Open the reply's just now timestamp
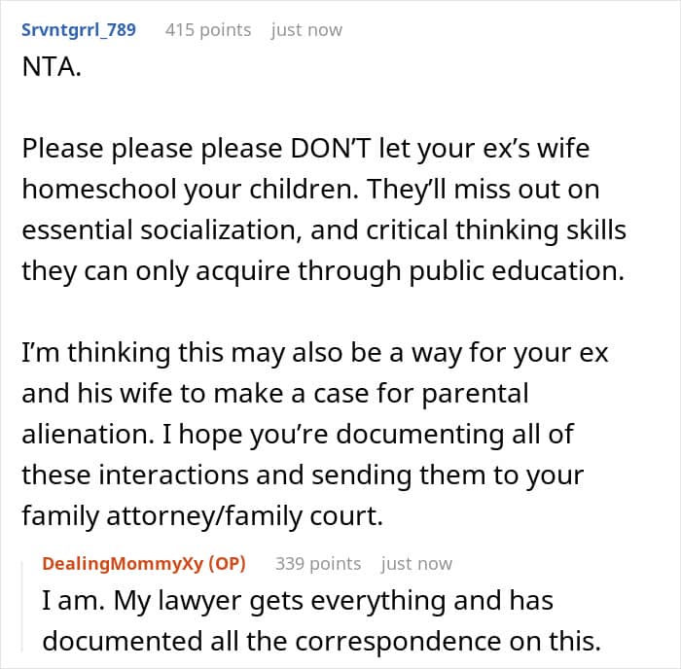Screen dimensions: 681x669 click(416, 564)
